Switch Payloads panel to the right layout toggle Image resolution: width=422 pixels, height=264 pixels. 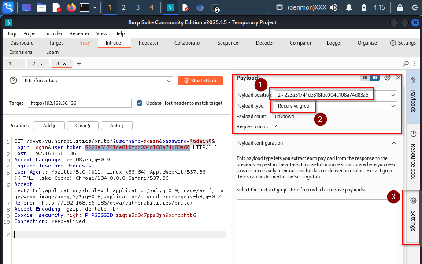click(374, 78)
